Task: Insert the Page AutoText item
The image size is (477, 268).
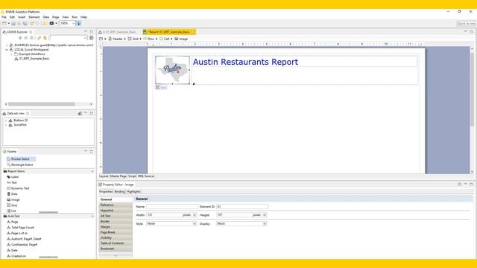Action: 13,222
